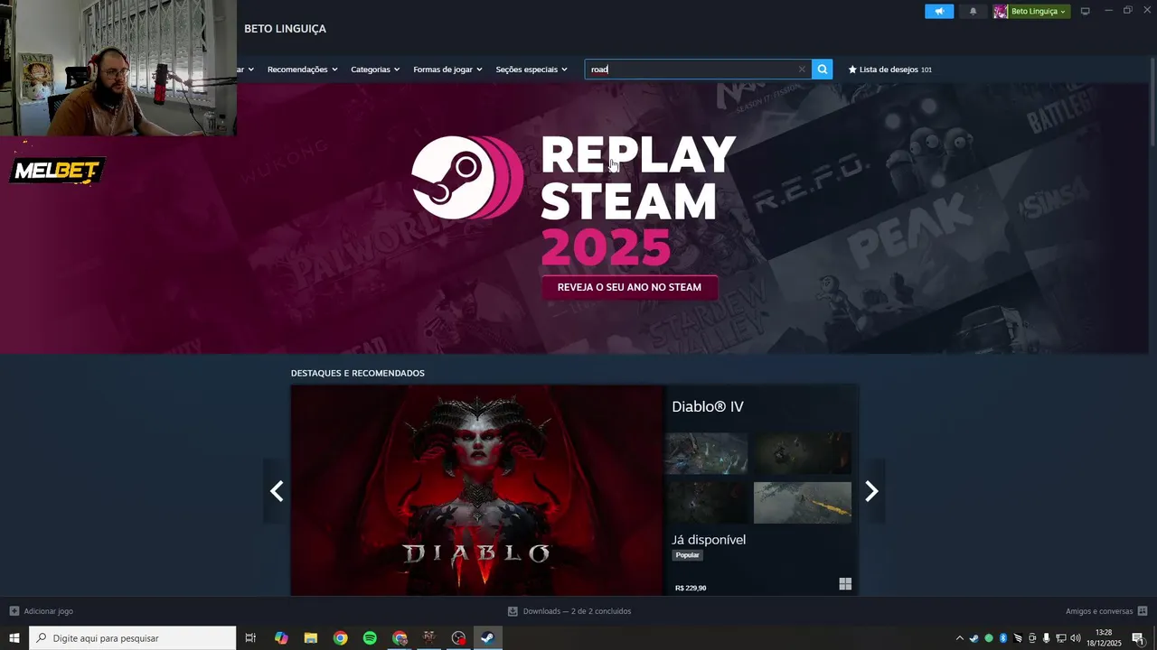Click the Diablo® IV title

coord(708,406)
